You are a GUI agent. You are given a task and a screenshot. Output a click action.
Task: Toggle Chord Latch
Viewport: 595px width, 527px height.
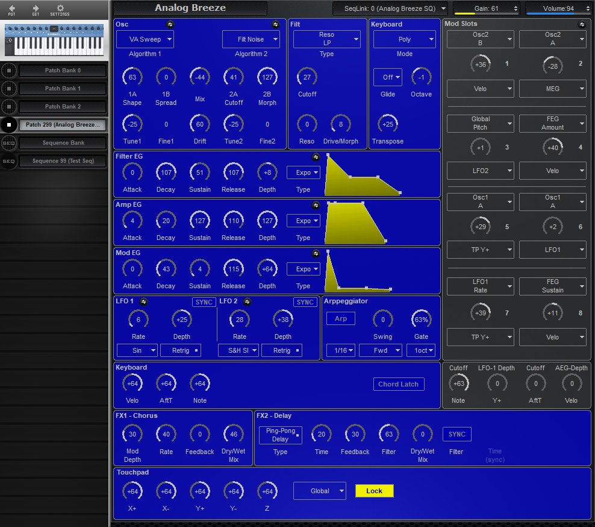pyautogui.click(x=399, y=384)
